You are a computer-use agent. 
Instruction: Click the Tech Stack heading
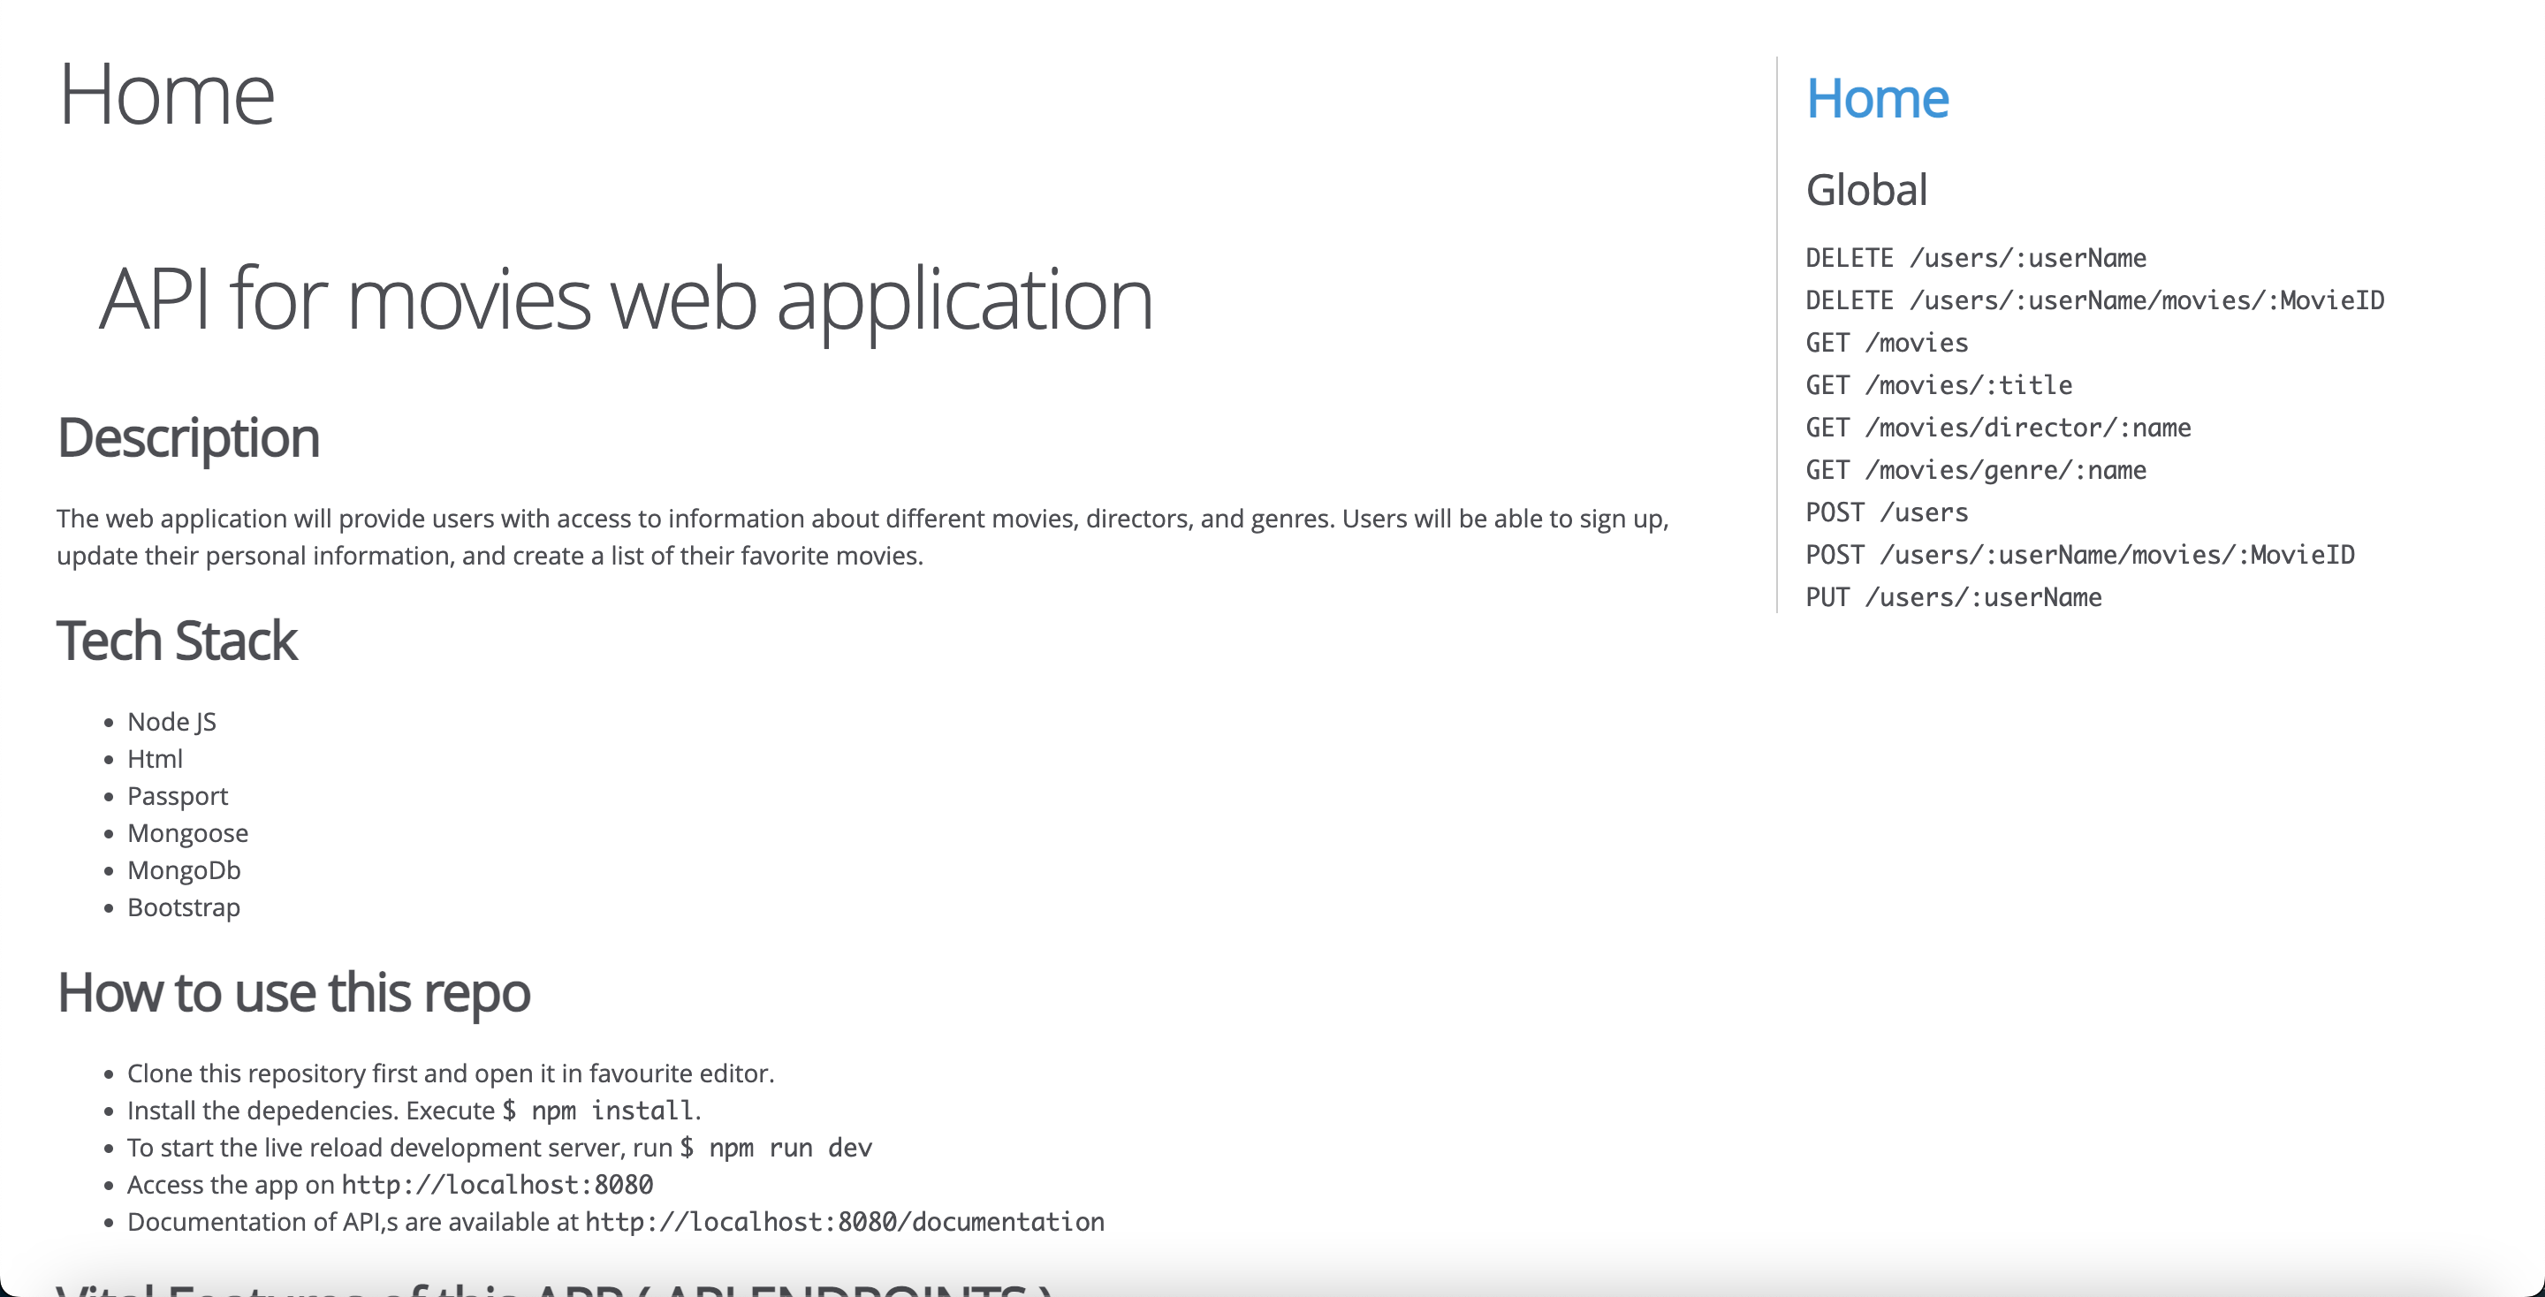pos(177,641)
